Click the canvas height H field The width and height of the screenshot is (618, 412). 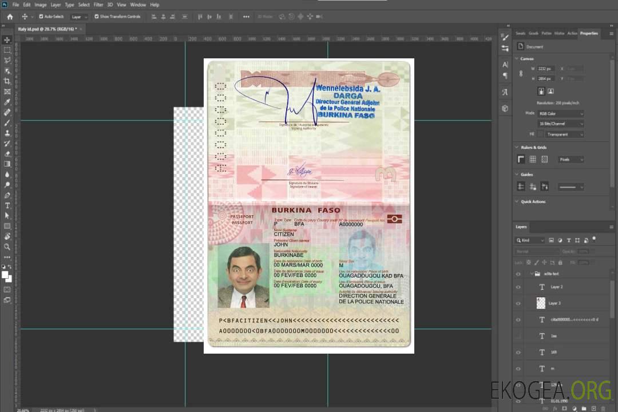546,79
